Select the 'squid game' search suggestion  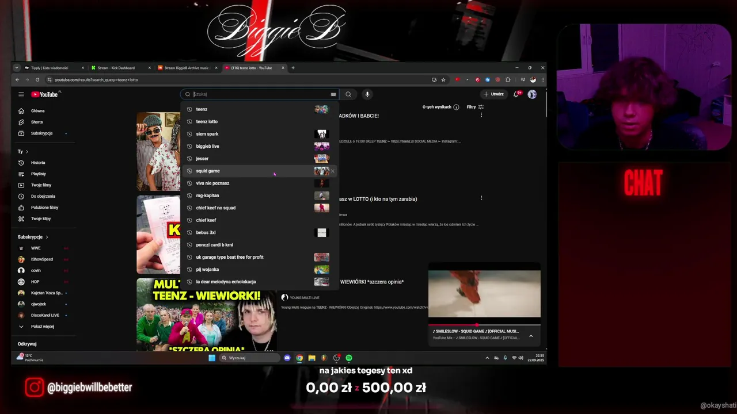[x=259, y=171]
